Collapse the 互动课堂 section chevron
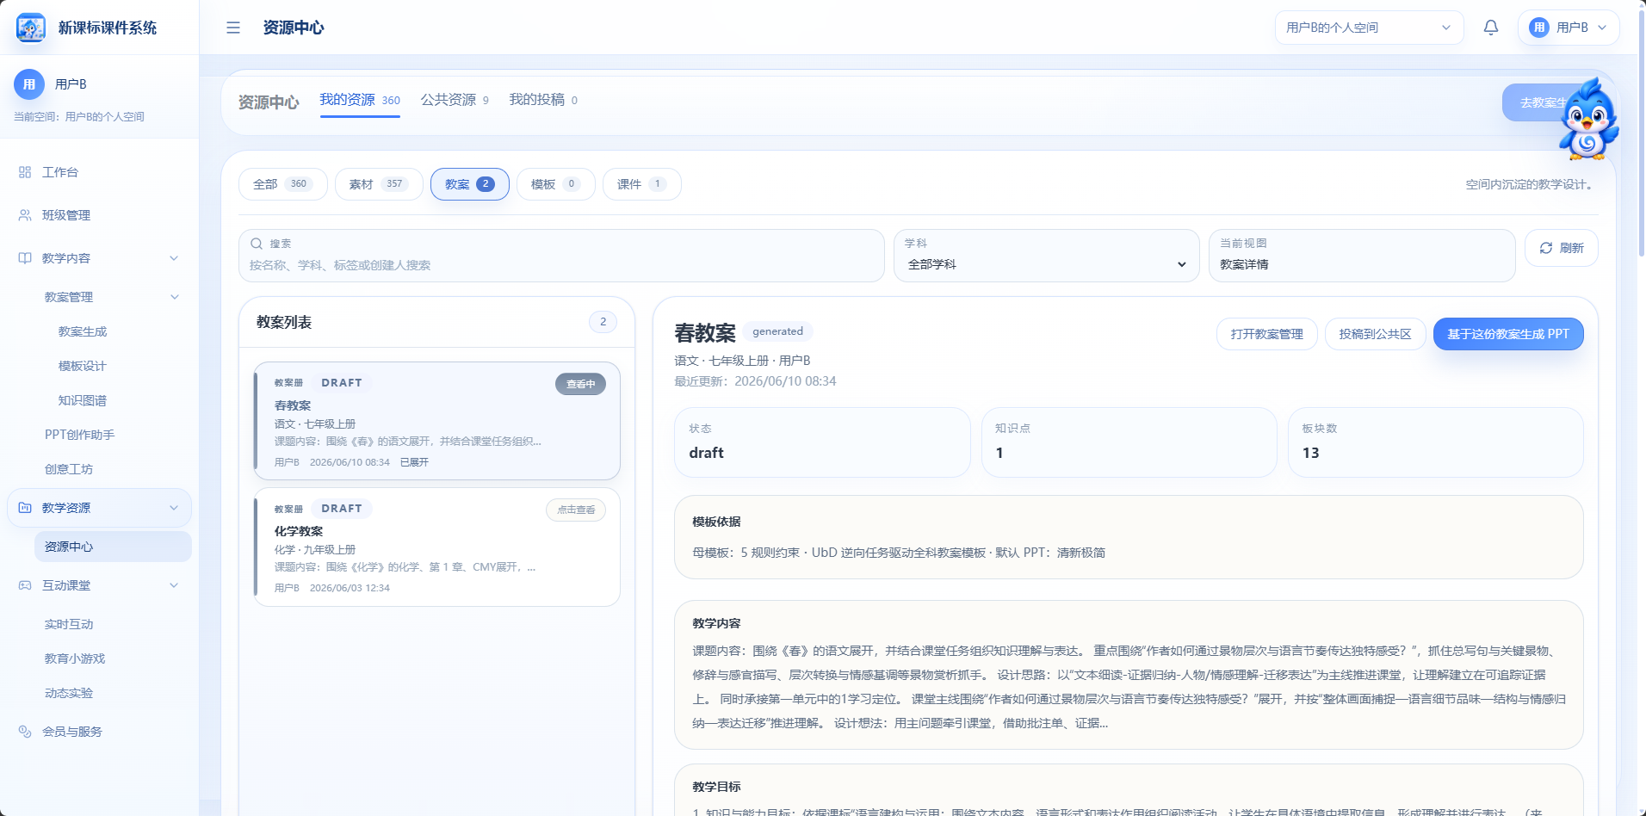1646x816 pixels. click(174, 585)
